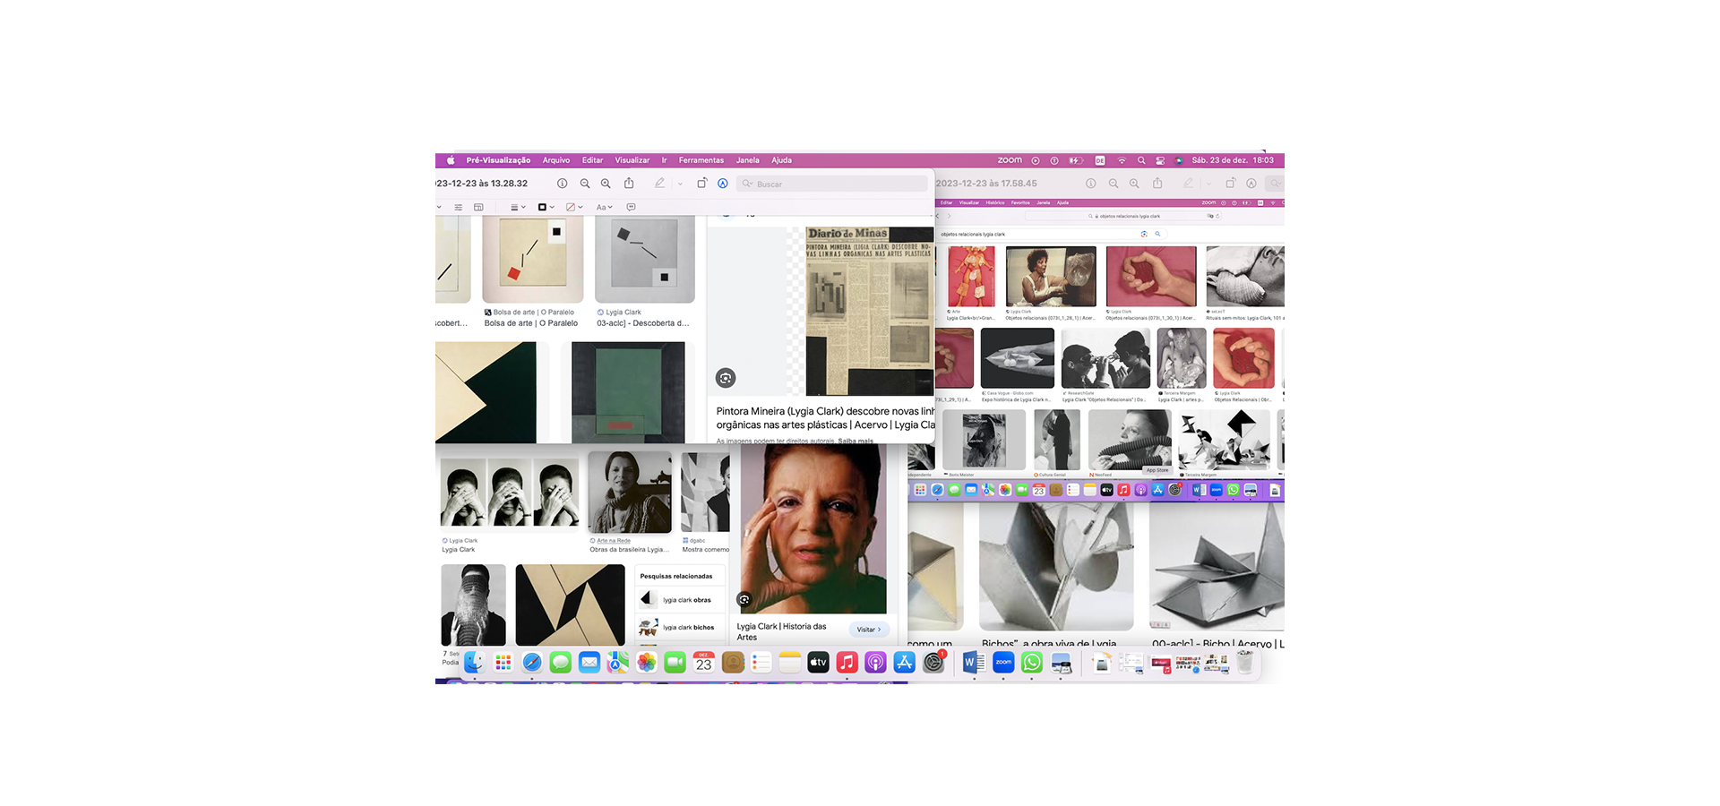
Task: Click the Buscar search field
Action: click(832, 184)
